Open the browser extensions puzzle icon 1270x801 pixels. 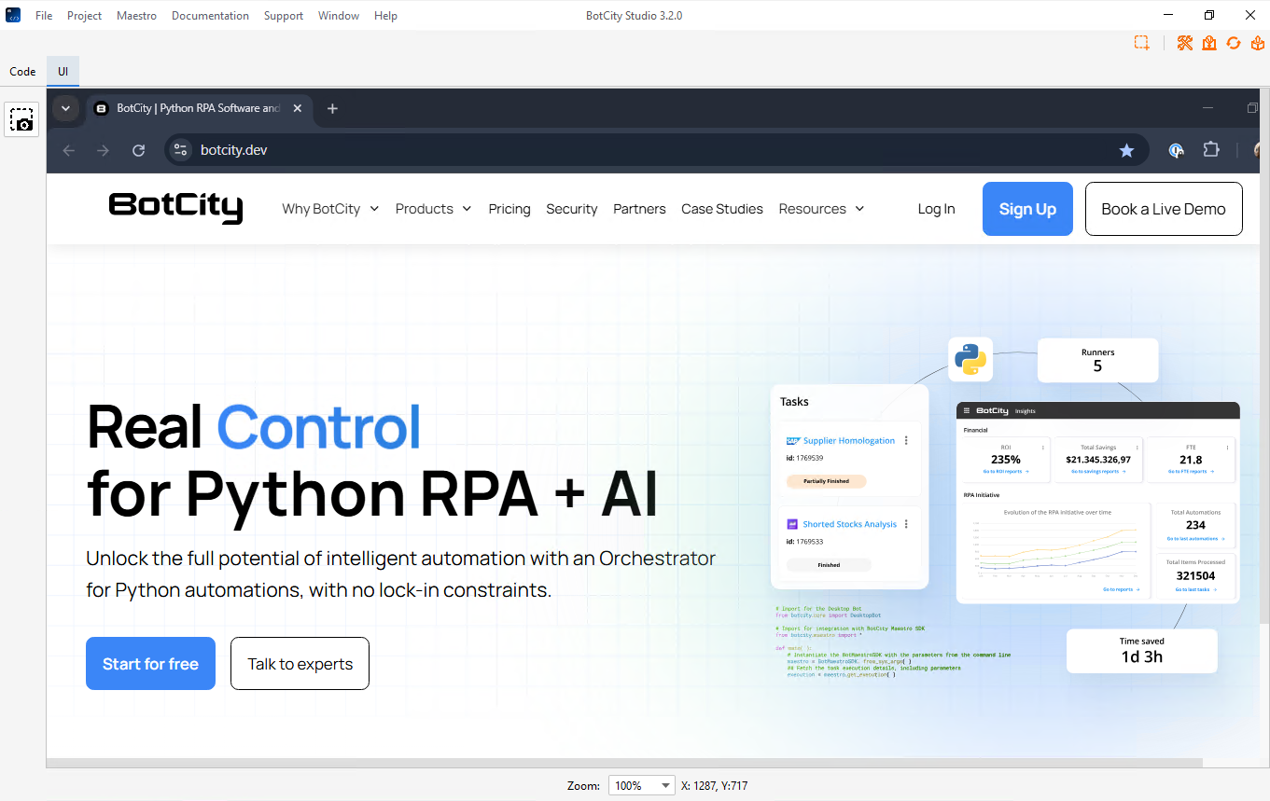[1211, 149]
